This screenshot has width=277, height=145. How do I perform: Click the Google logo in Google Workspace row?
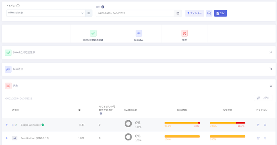(x=15, y=125)
